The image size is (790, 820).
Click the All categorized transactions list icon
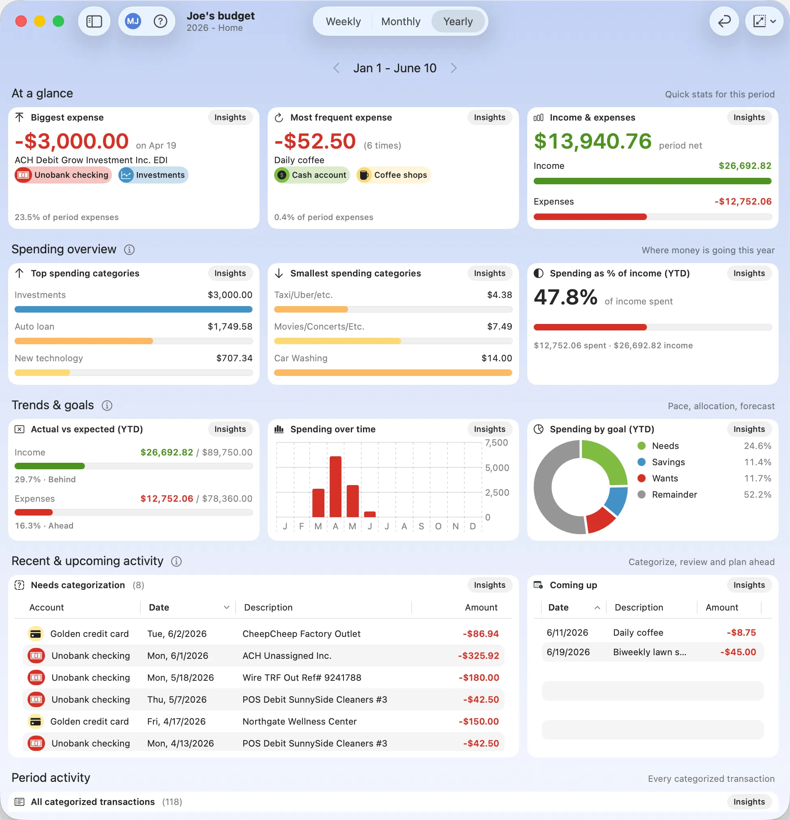19,803
